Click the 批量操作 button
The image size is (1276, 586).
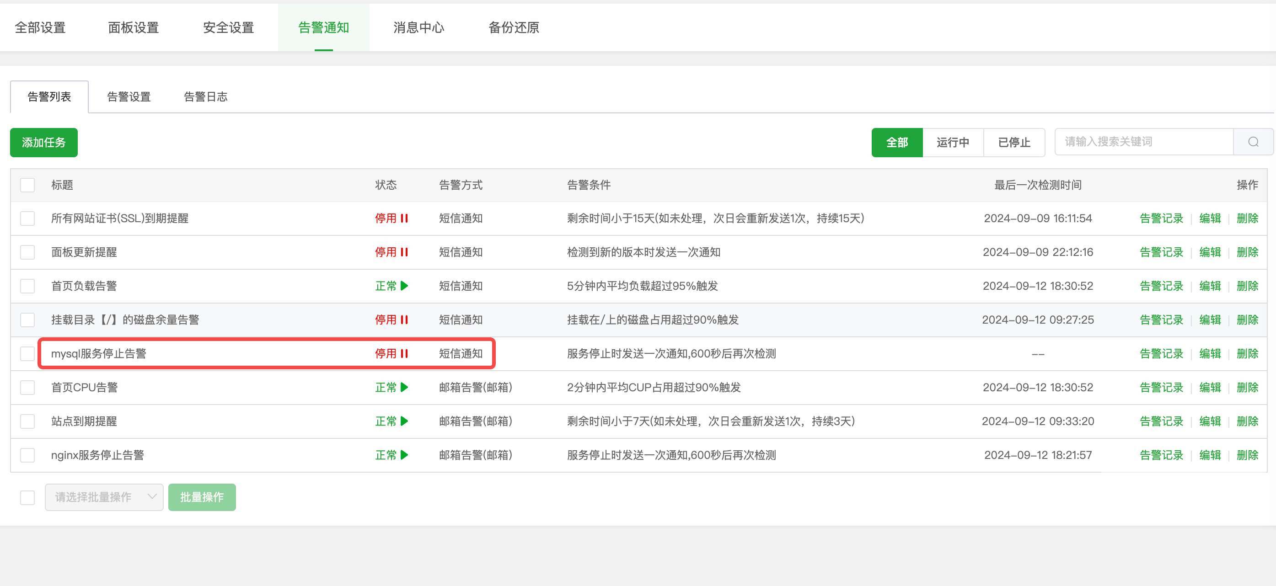(x=202, y=497)
